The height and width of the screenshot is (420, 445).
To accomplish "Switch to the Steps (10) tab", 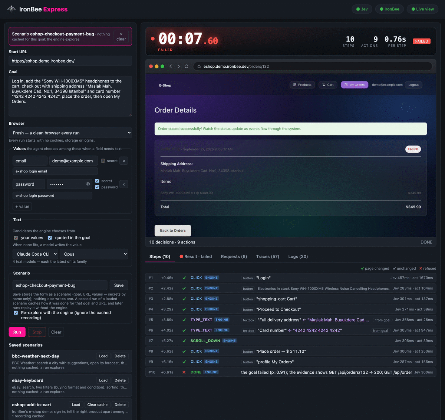I will click(160, 256).
